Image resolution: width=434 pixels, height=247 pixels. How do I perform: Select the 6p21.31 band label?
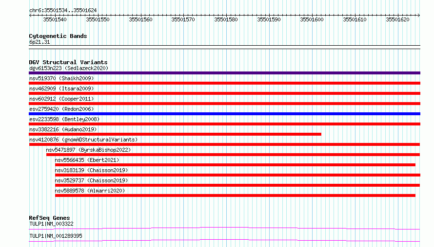[x=39, y=42]
